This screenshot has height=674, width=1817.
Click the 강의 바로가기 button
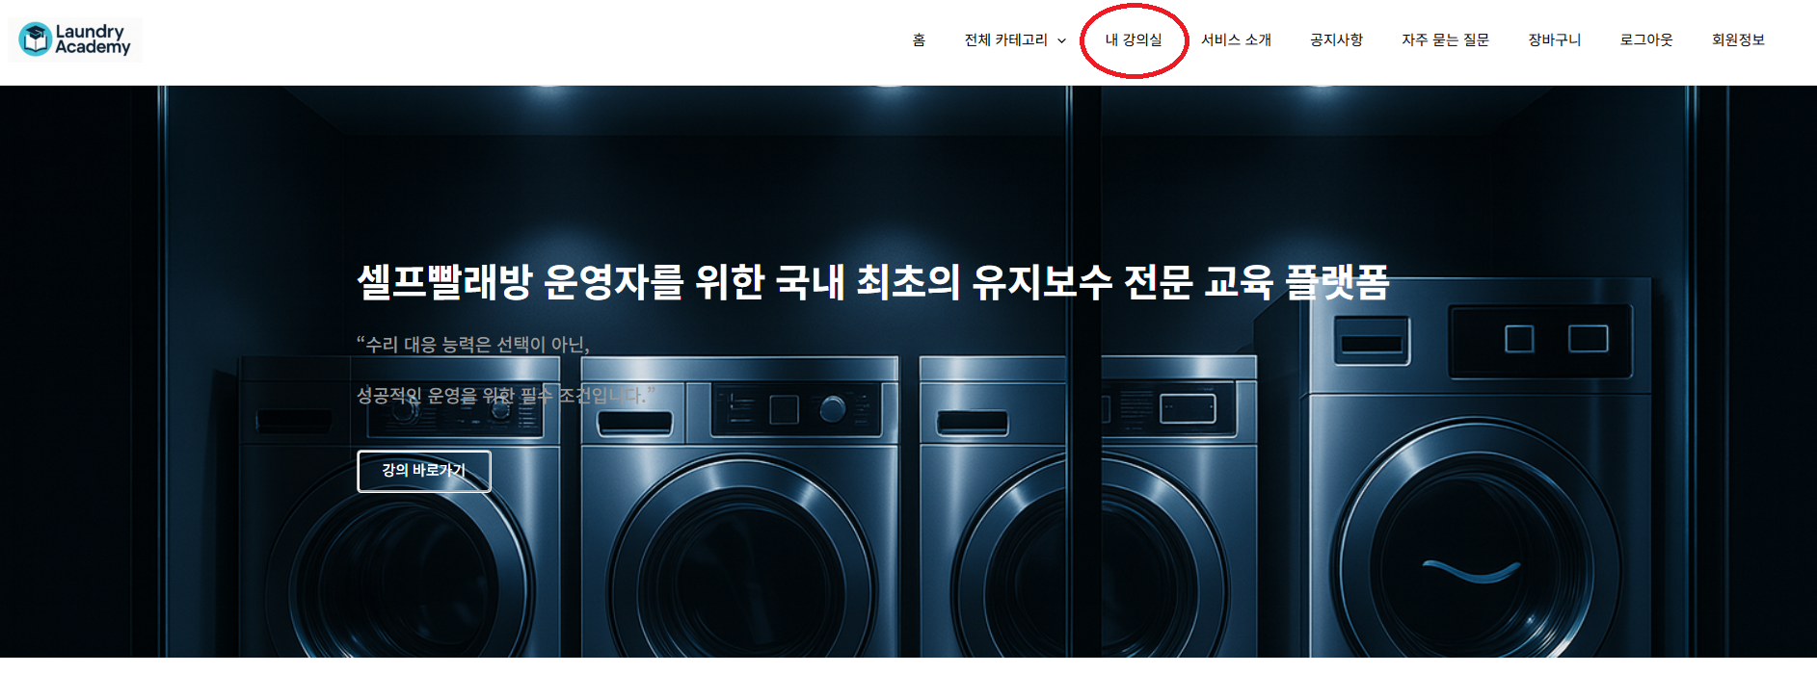pyautogui.click(x=424, y=471)
